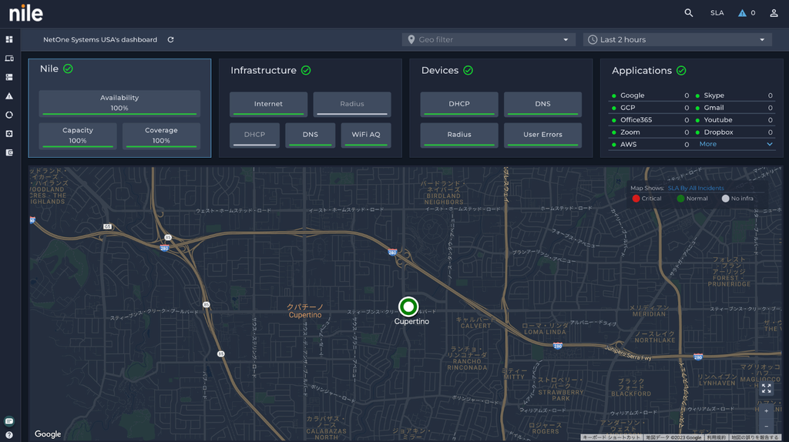Image resolution: width=789 pixels, height=442 pixels.
Task: Select the dashboard grid icon in sidebar
Action: pyautogui.click(x=9, y=39)
